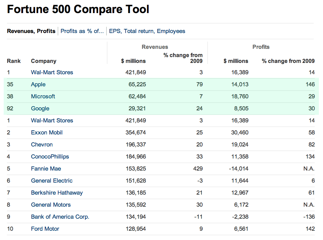This screenshot has height=240, width=323.
Task: Click Microsoft's profit value 18,760
Action: tap(240, 96)
